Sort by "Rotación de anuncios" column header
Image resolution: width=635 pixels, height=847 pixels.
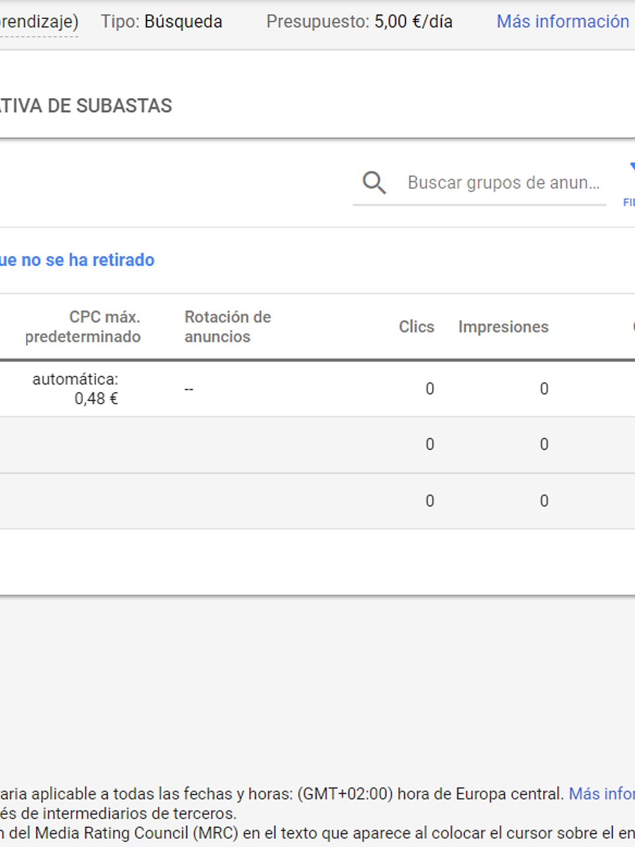[x=228, y=327]
